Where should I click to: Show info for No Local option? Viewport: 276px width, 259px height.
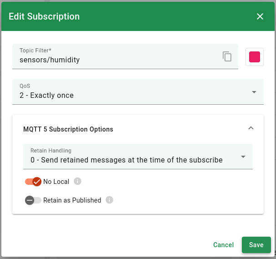point(77,182)
